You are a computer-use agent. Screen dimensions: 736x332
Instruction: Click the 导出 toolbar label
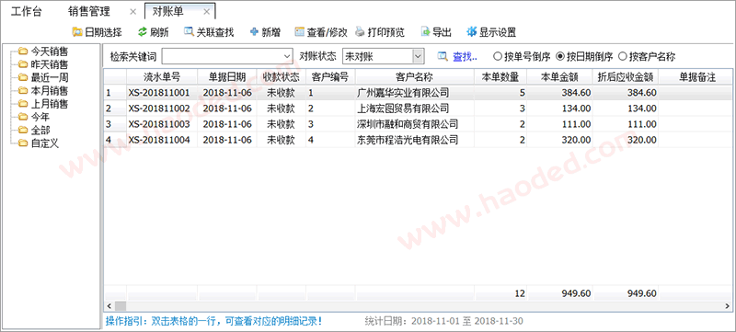(x=443, y=32)
